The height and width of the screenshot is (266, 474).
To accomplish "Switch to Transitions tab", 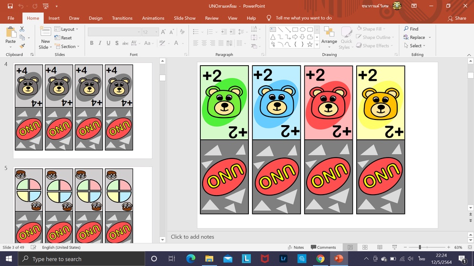I will click(x=122, y=18).
